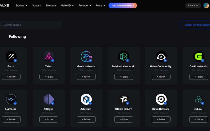Open the Mission Web3 banner button

[x=123, y=6]
